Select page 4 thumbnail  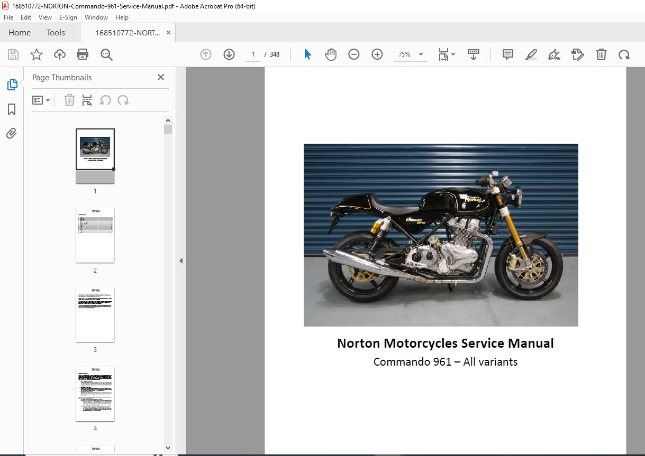coord(95,394)
